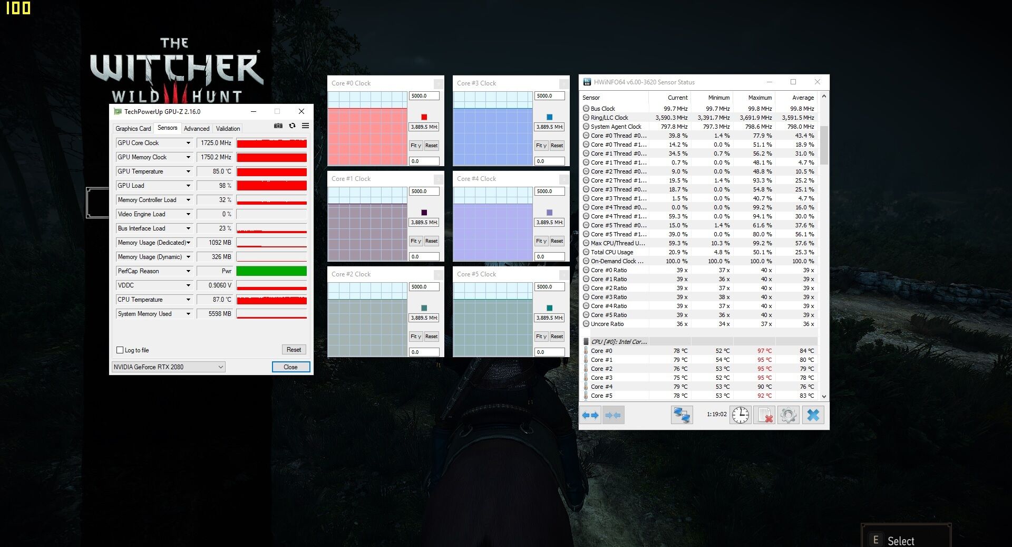Open the Validation tab in GPU-Z
Image resolution: width=1012 pixels, height=547 pixels.
[x=228, y=128]
